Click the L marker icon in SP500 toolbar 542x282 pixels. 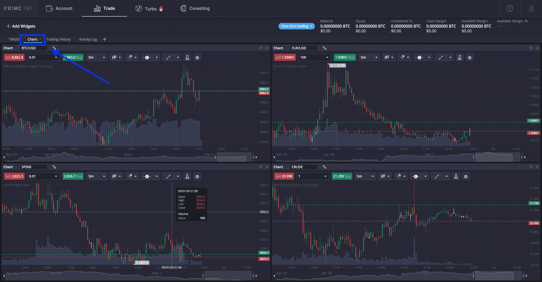(x=147, y=176)
